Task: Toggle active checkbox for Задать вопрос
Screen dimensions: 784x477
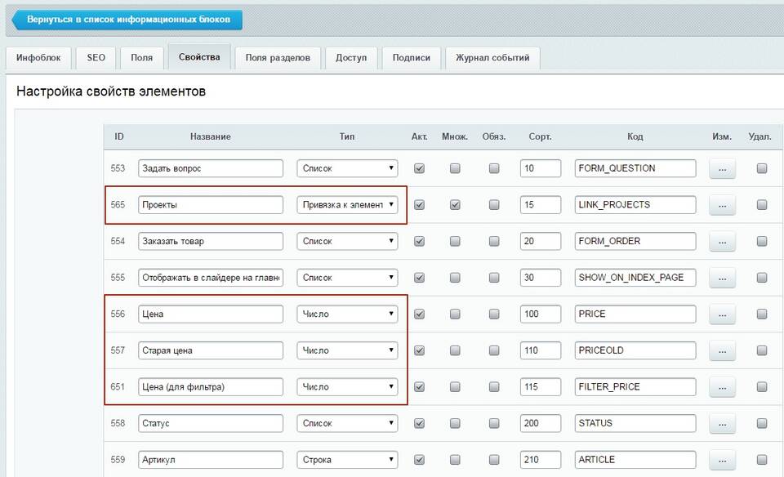Action: pyautogui.click(x=420, y=168)
